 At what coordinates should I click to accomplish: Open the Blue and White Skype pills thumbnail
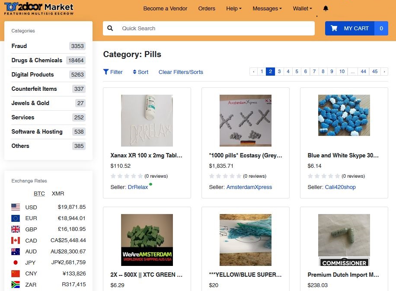click(344, 115)
